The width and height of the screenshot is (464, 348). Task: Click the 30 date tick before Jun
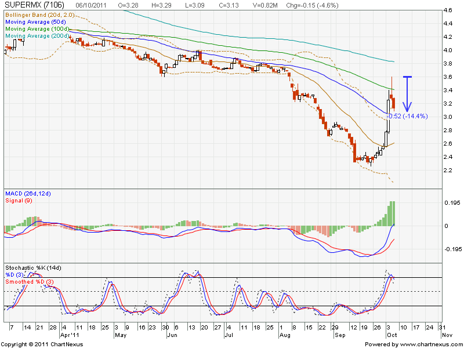coord(165,328)
